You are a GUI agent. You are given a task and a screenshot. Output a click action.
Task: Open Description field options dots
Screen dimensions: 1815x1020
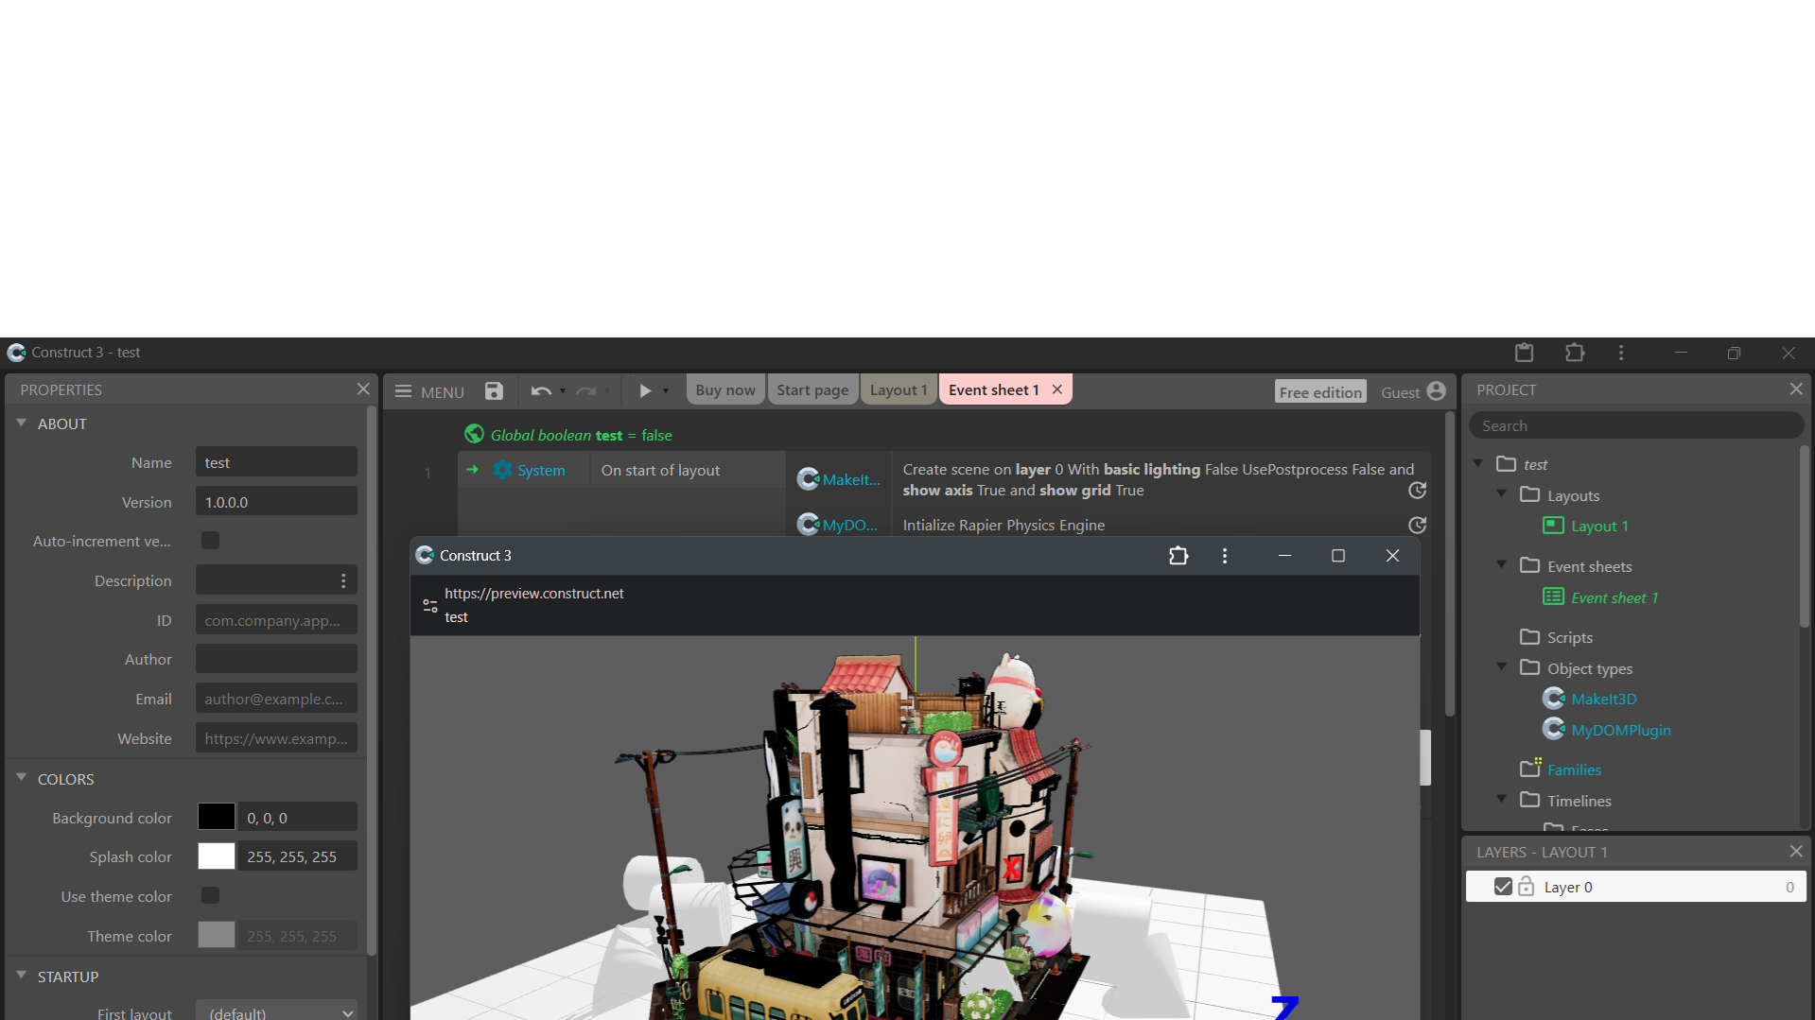click(343, 580)
